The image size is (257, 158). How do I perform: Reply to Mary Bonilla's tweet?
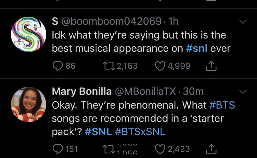click(57, 149)
